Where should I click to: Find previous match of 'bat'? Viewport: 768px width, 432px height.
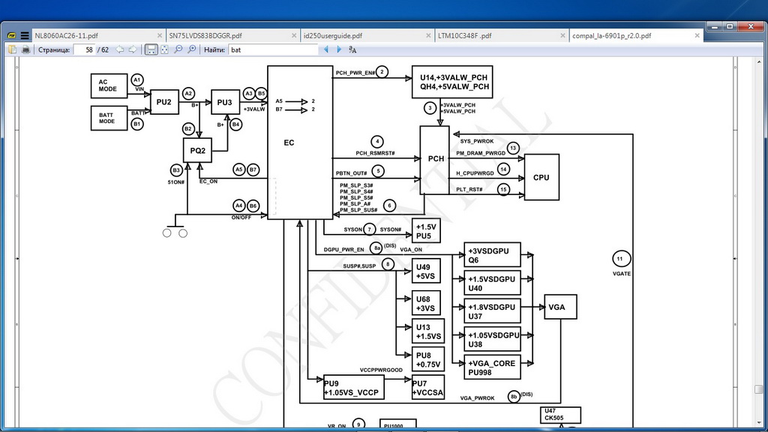(x=326, y=49)
